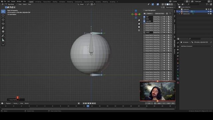The image size is (213, 120).
Task: Select the Annotate tool
Action: 3,36
